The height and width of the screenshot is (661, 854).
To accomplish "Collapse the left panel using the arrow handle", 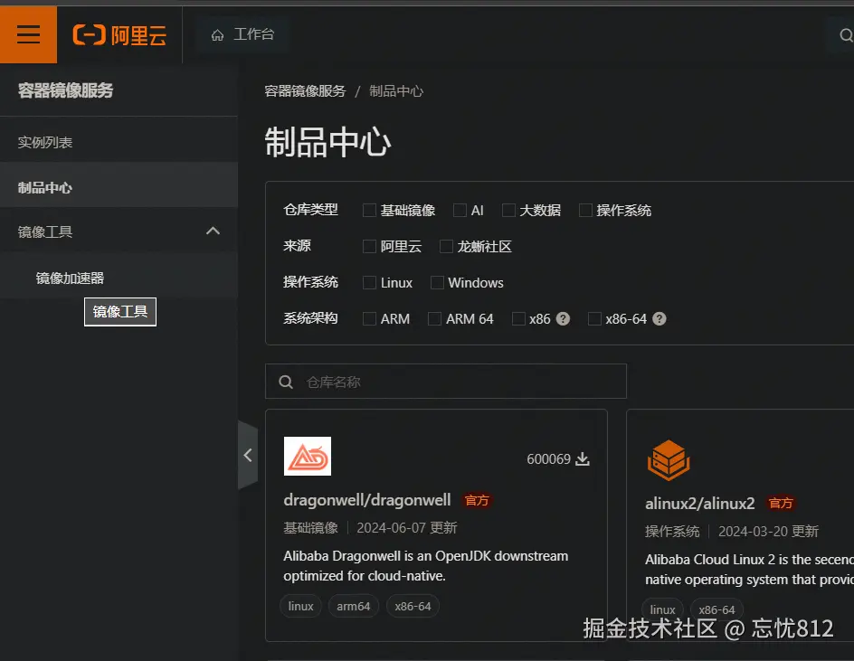I will (248, 456).
